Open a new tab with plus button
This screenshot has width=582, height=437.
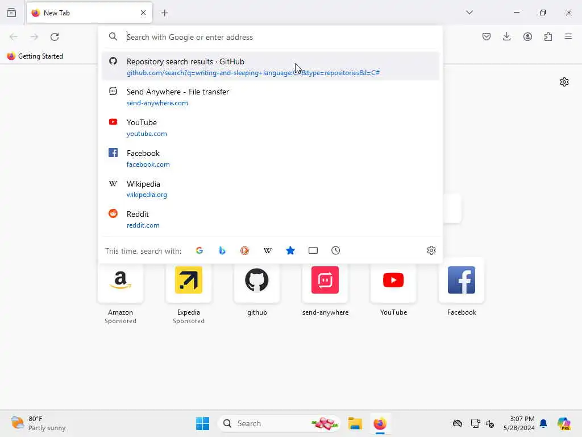165,13
